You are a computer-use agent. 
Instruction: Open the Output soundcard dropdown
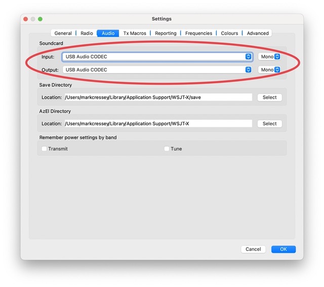157,70
